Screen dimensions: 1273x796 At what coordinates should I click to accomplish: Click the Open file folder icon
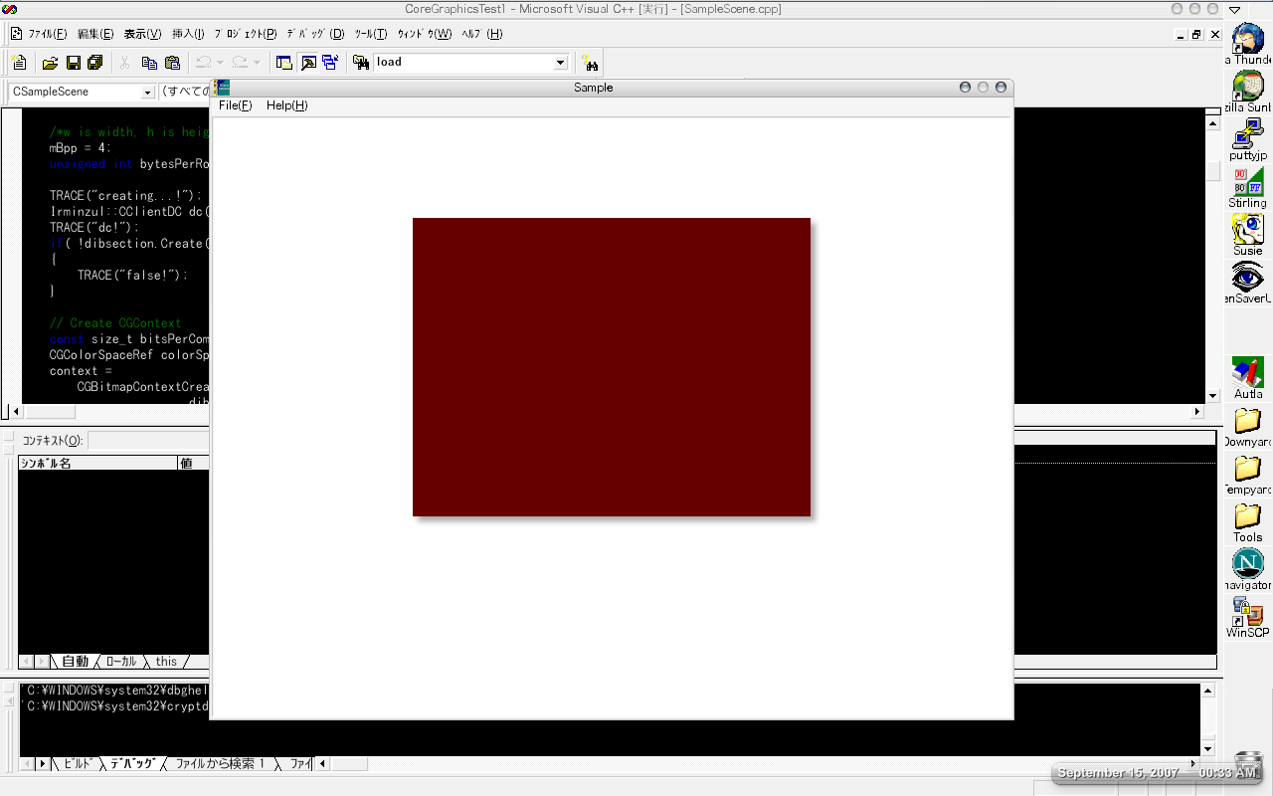pos(50,63)
